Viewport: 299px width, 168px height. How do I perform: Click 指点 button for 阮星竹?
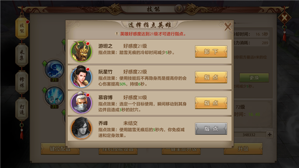(x=211, y=77)
